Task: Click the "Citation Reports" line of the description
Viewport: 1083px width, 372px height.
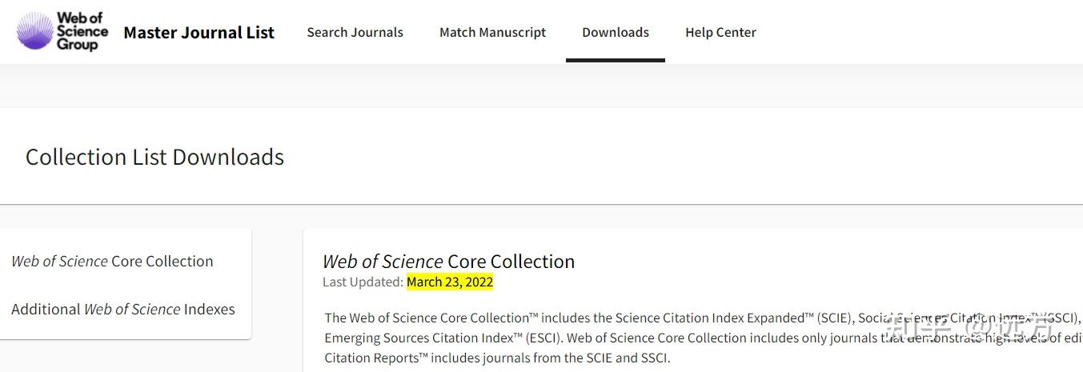Action: (376, 358)
